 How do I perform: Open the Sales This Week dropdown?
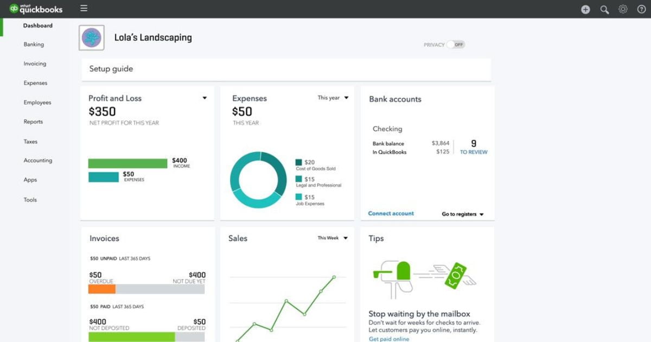[x=333, y=238]
